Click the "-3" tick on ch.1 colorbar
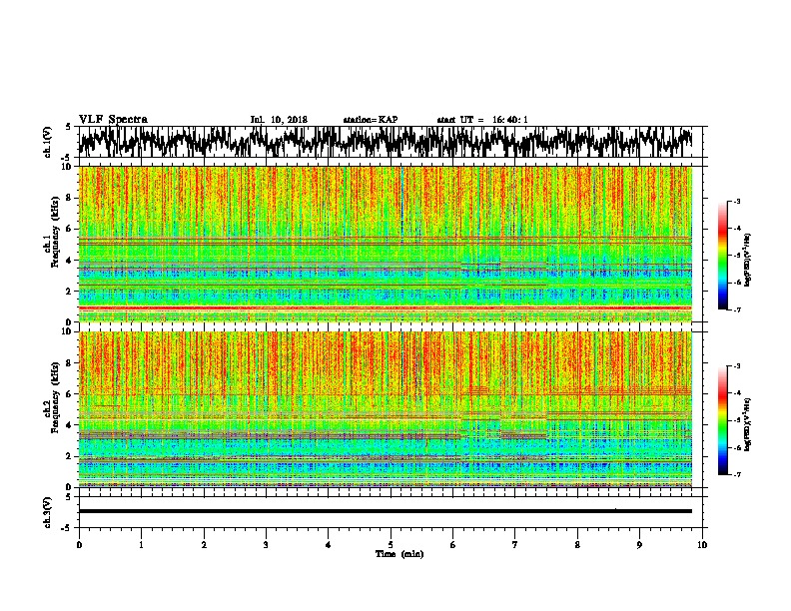Image resolution: width=791 pixels, height=611 pixels. pyautogui.click(x=736, y=202)
